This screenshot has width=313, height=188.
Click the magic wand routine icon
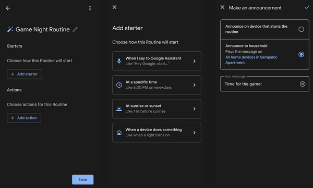10,29
